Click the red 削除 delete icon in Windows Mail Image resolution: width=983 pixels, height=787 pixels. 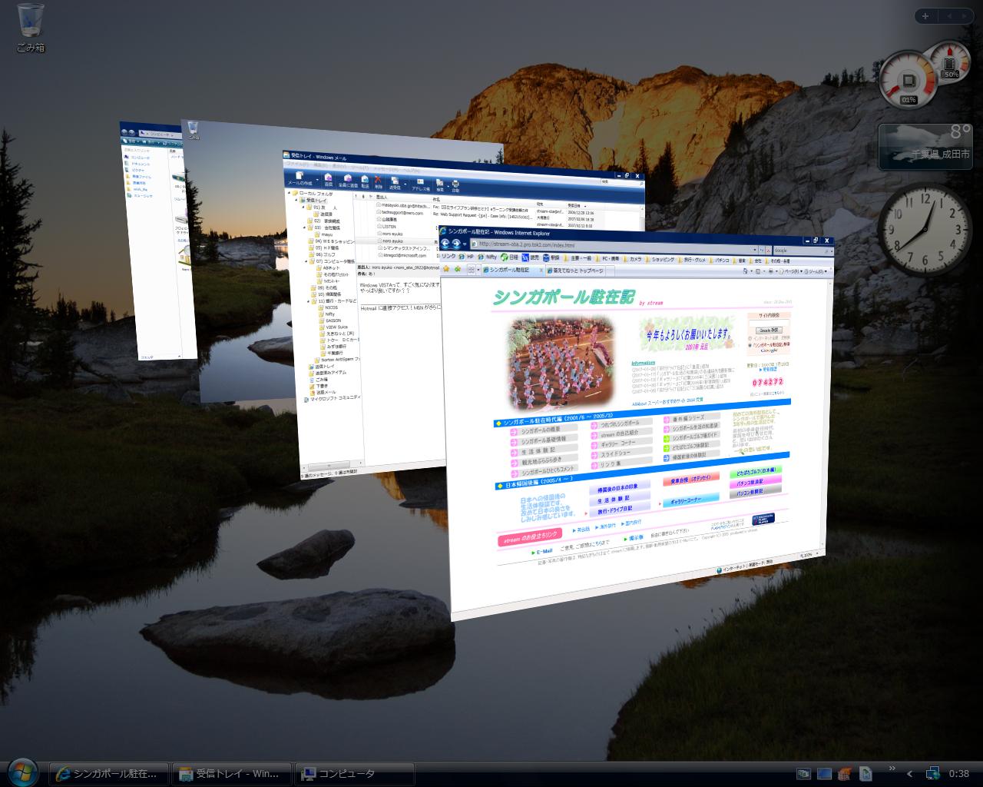[378, 181]
